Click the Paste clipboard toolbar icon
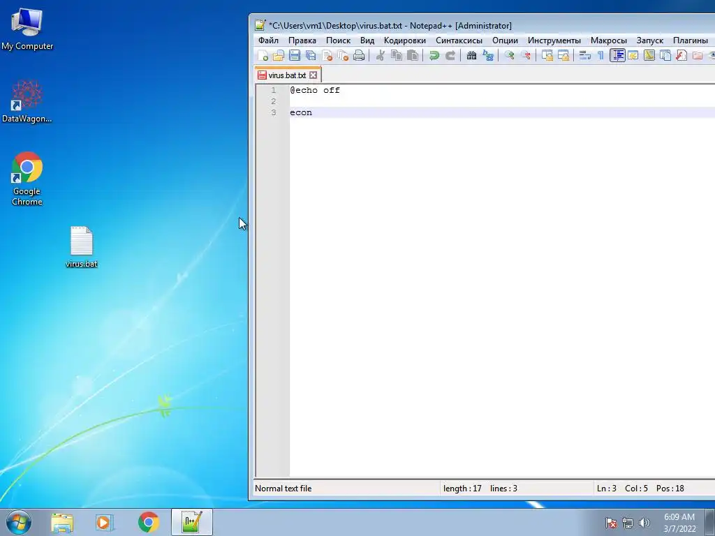 (412, 56)
